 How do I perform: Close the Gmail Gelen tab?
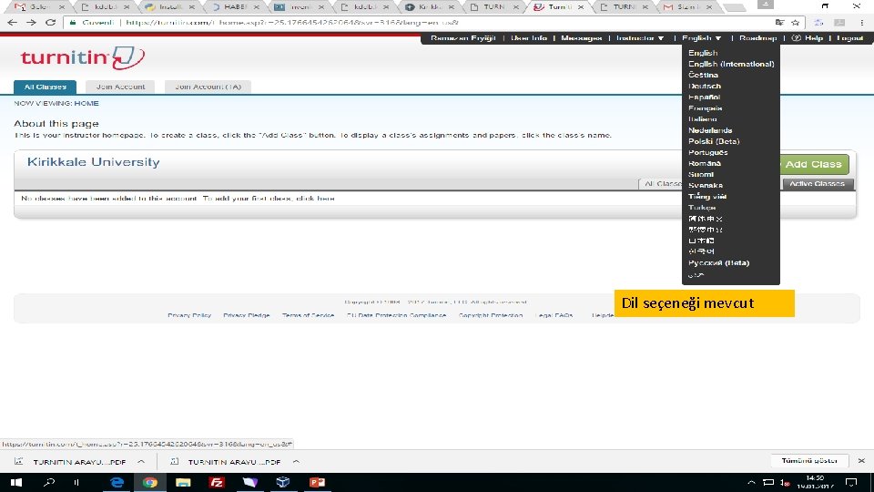pos(61,7)
